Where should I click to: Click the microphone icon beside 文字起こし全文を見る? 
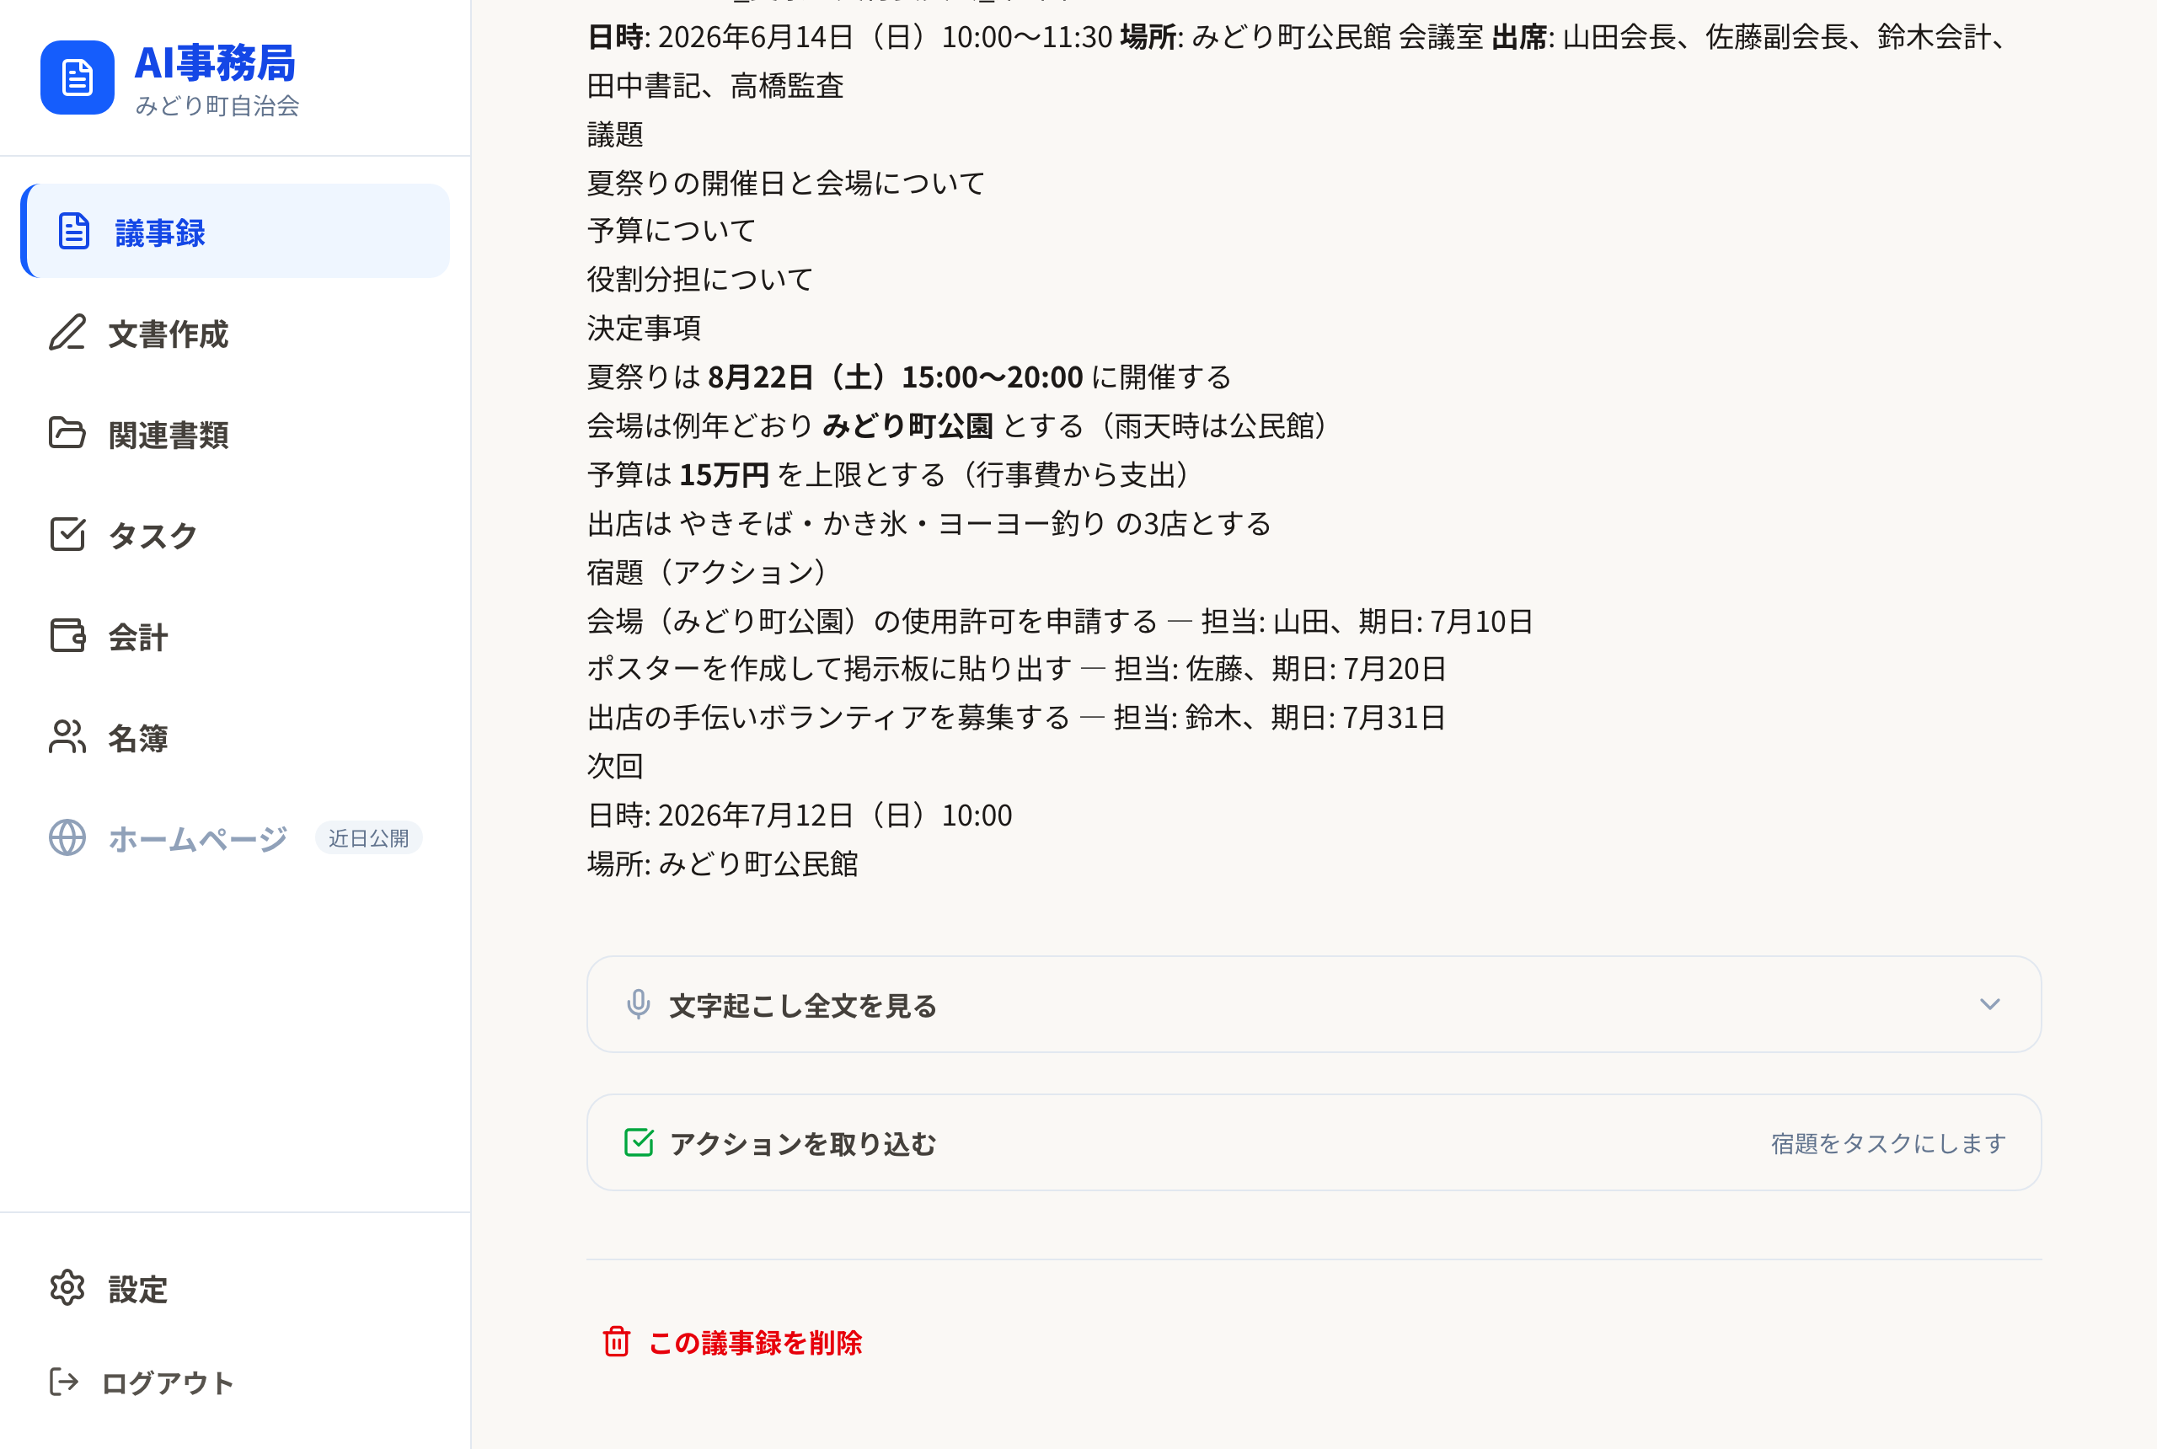[638, 1004]
